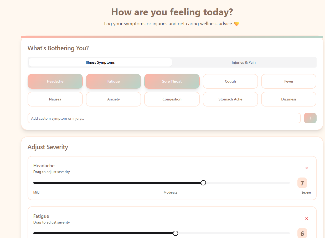The image size is (325, 238).
Task: Deselect the Fatigue symptom chip
Action: coord(114,81)
